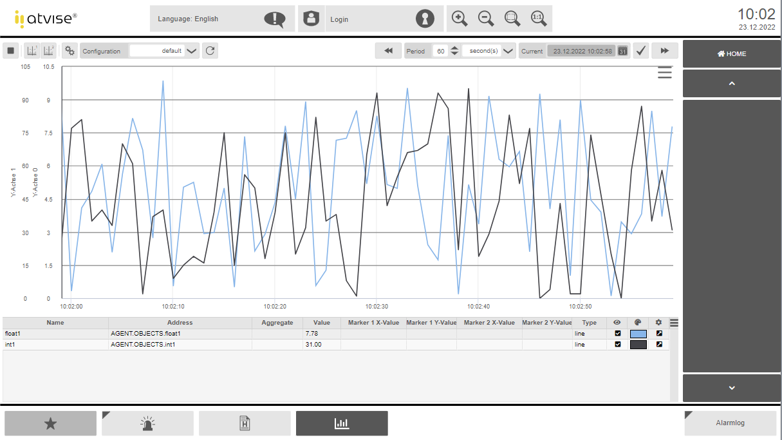Click the blue color swatch for float1
This screenshot has width=782, height=440.
coord(638,334)
